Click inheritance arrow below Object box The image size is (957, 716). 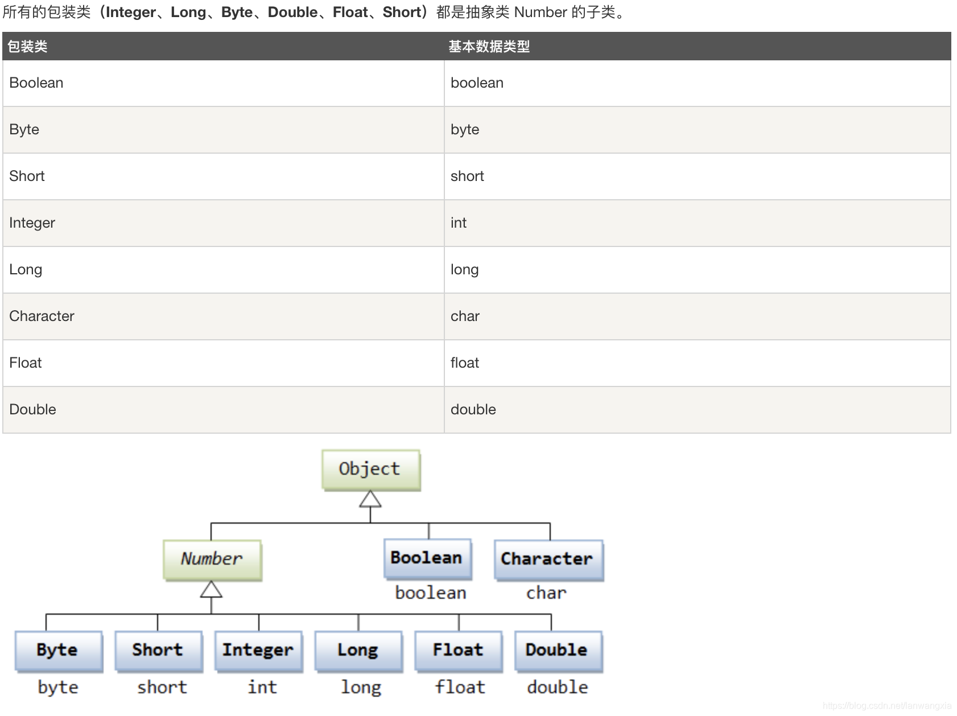[370, 499]
